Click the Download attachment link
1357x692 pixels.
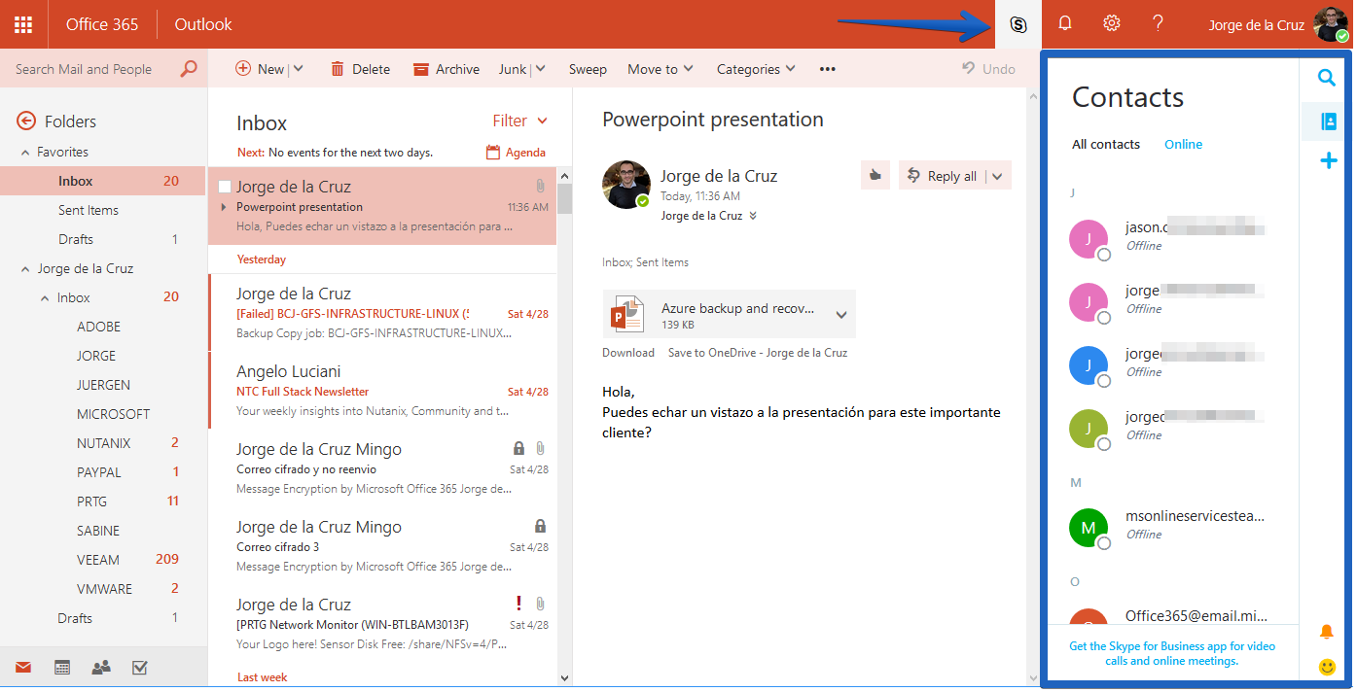click(628, 353)
